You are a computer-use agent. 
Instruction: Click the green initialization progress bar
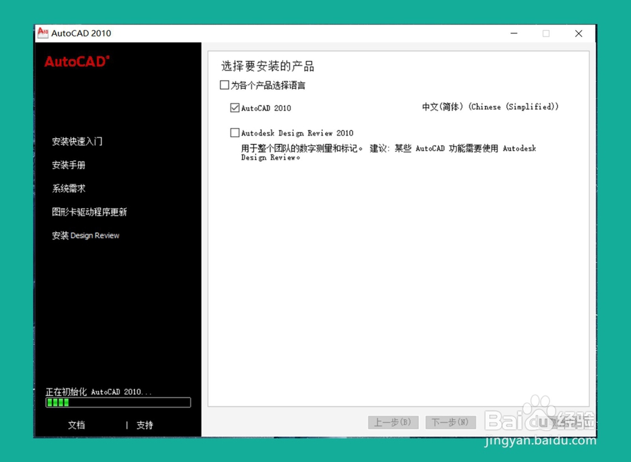[119, 403]
